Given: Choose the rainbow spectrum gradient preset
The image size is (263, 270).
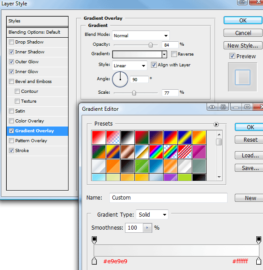Looking at the screenshot, I should click(156, 152).
